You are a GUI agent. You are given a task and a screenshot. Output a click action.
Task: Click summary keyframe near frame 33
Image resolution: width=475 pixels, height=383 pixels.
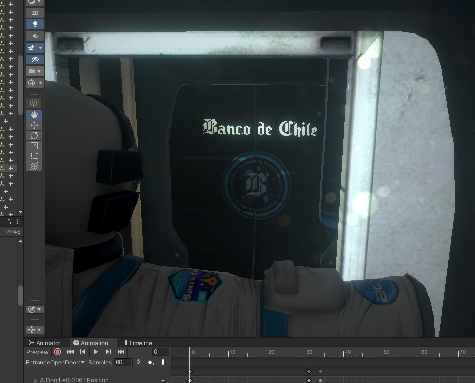320,371
